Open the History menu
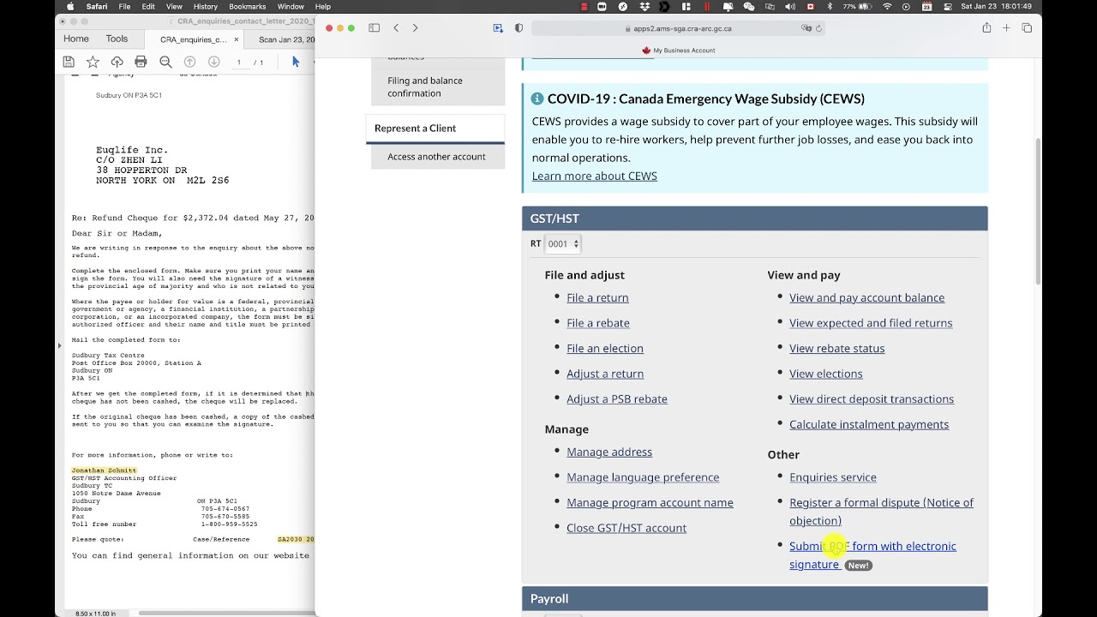This screenshot has height=617, width=1097. tap(205, 6)
